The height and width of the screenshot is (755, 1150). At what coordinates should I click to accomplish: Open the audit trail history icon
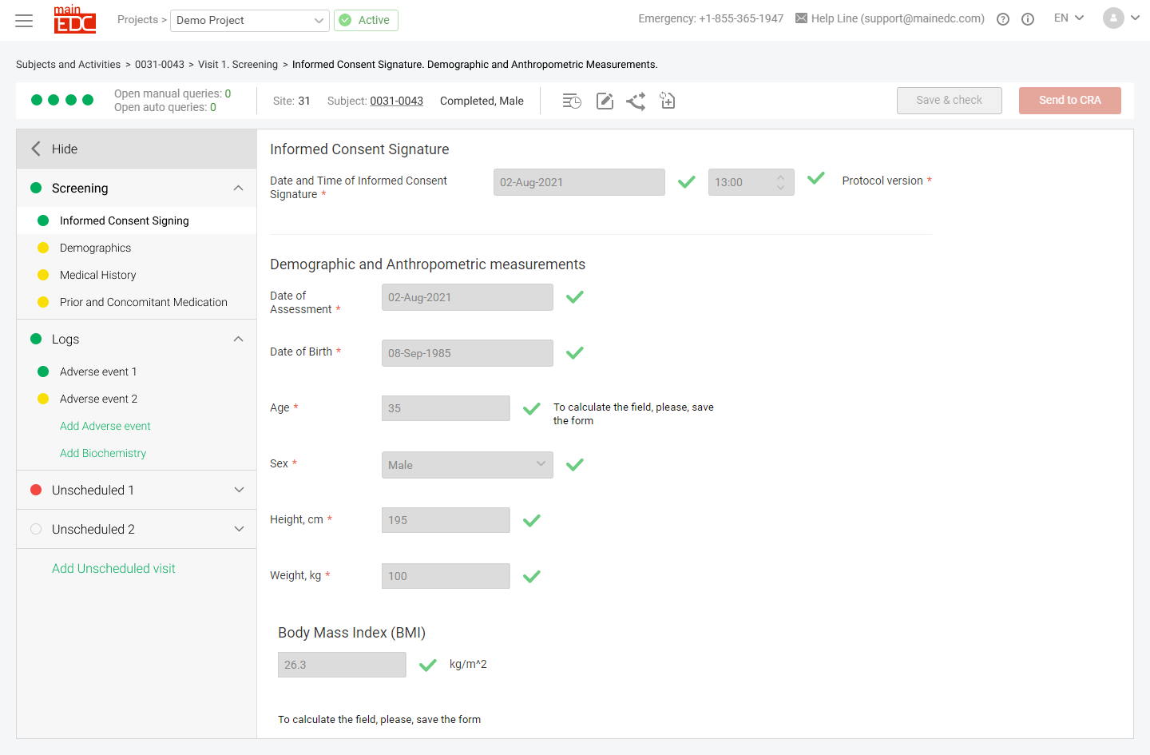pos(571,100)
